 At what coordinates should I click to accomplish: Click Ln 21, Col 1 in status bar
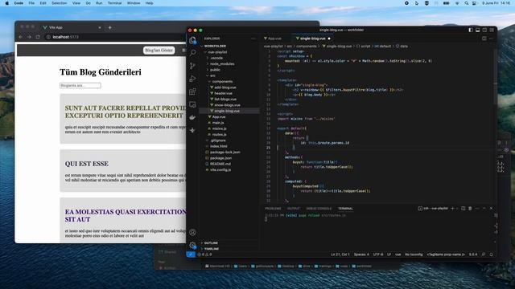[x=340, y=254]
